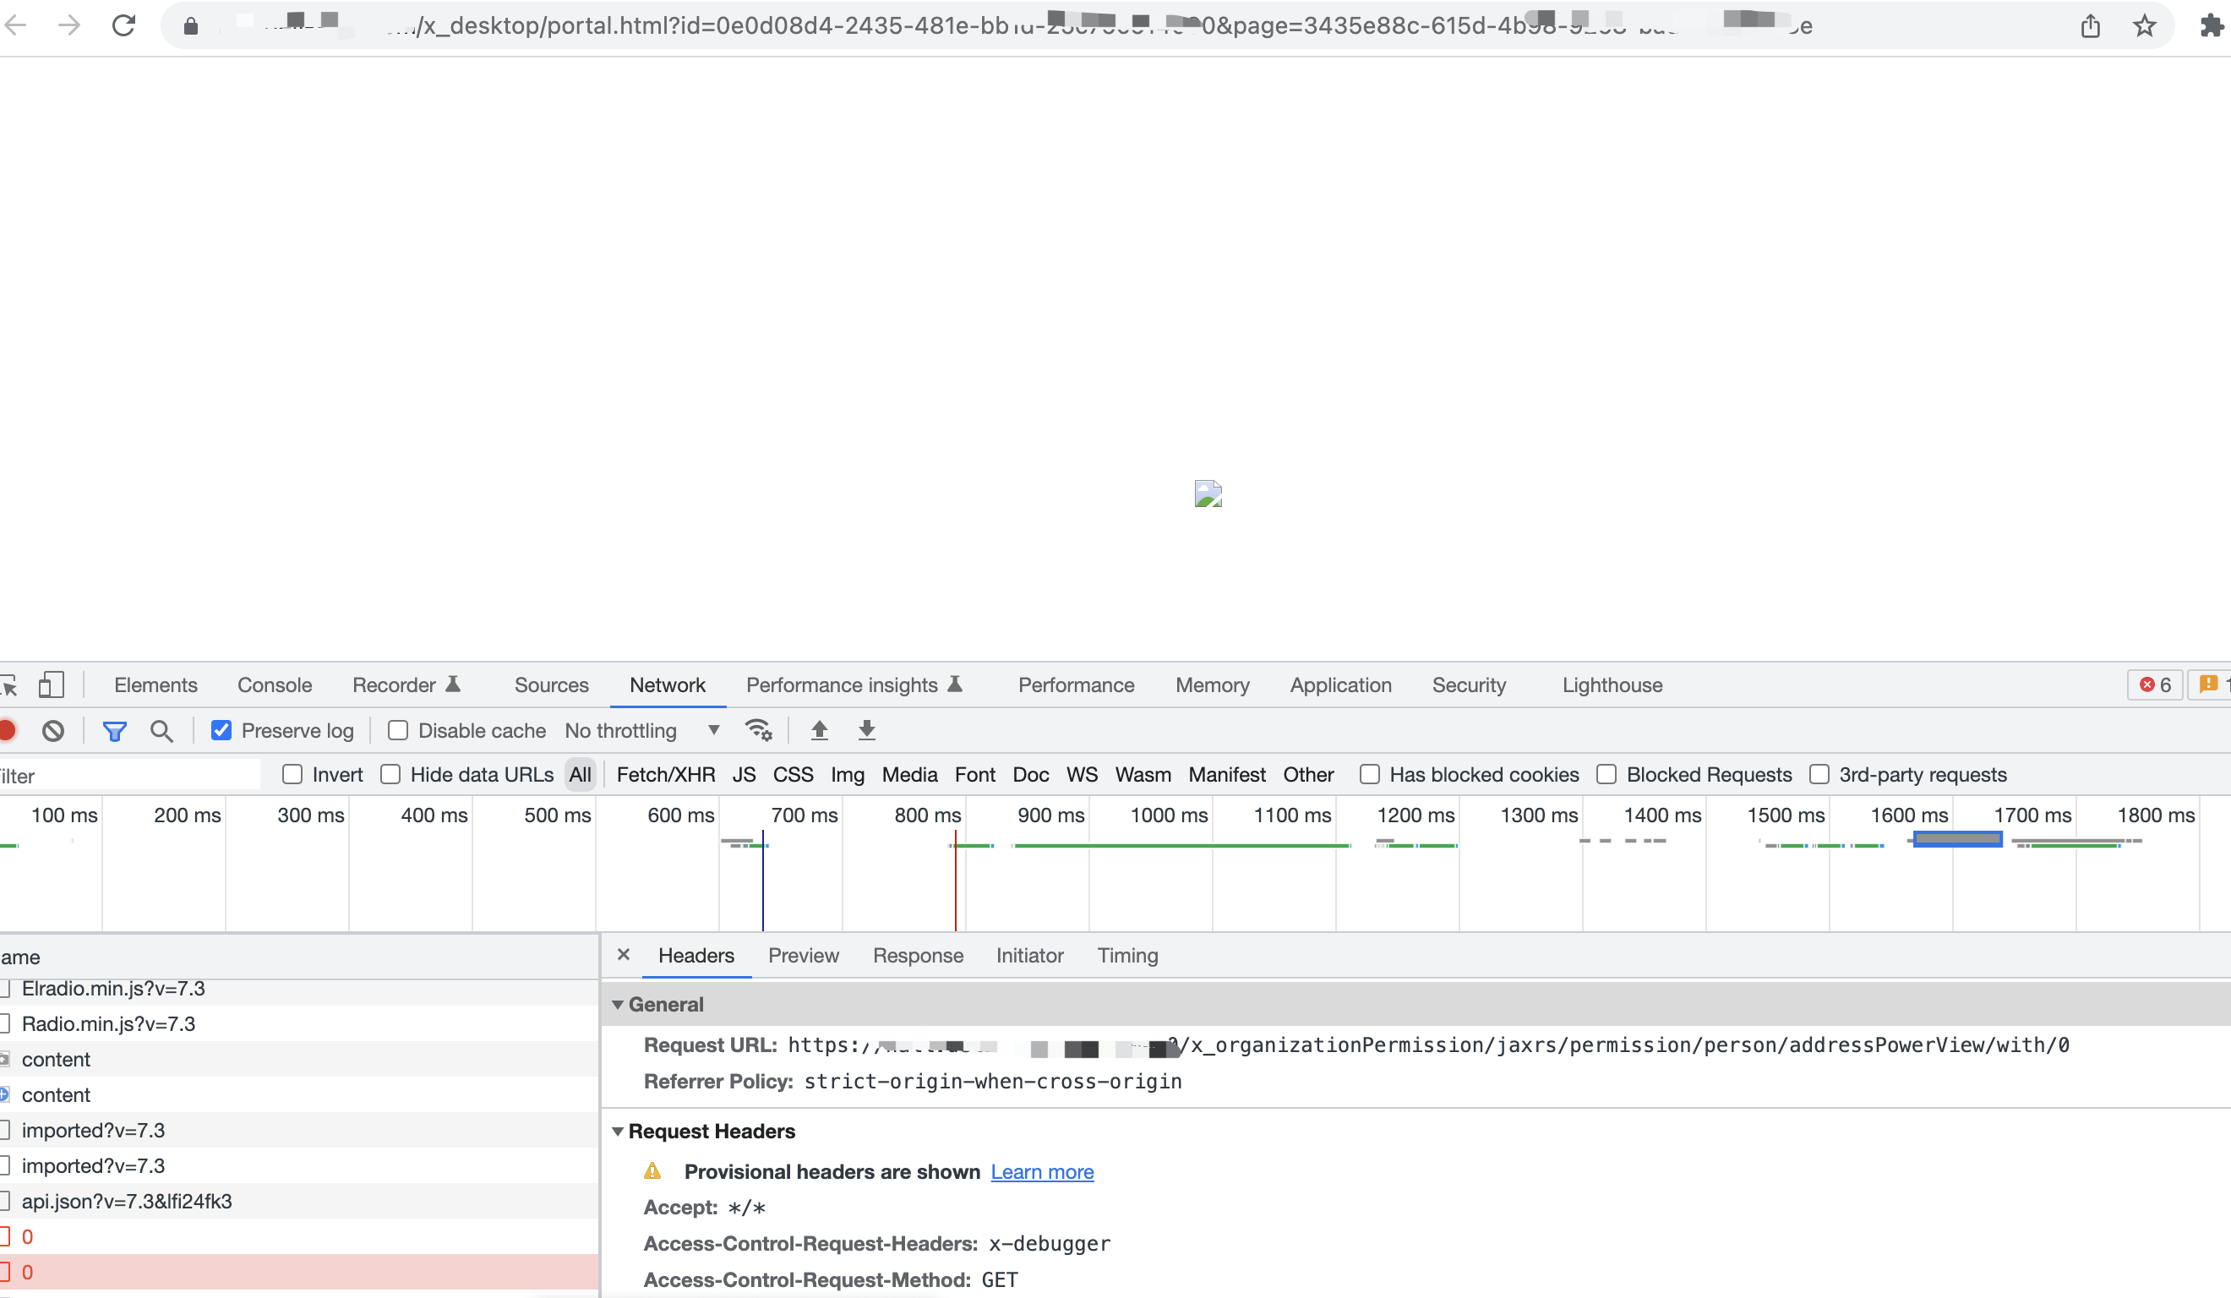Open the Timing tab of request
This screenshot has width=2231, height=1298.
[x=1127, y=956]
